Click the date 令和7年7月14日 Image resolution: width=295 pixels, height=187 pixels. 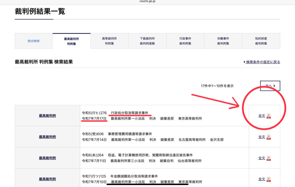pos(94,140)
